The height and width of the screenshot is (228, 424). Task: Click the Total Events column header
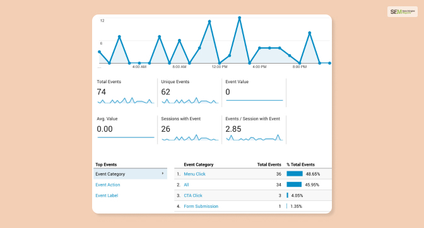tap(269, 164)
